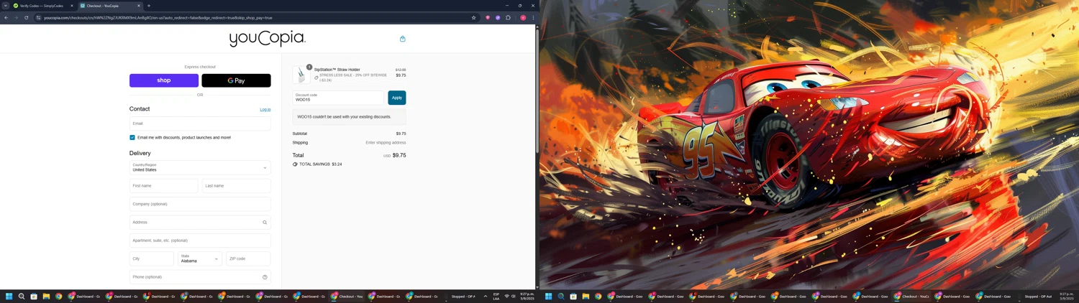This screenshot has width=1079, height=303.
Task: Open Microsoft Store on left monitor taskbar
Action: (x=34, y=297)
